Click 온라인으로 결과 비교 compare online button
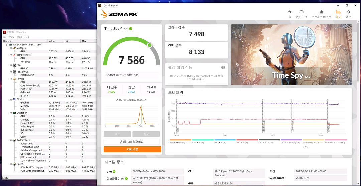This screenshot has height=186, width=361. 131,142
